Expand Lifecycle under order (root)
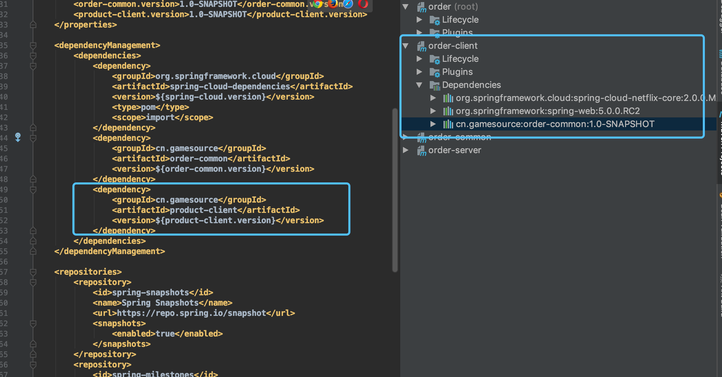Image resolution: width=722 pixels, height=377 pixels. coord(419,20)
